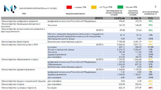Viewport: 161px width, 90px height.
Task: Select the value 1 193,95
Action: [x=121, y=59]
